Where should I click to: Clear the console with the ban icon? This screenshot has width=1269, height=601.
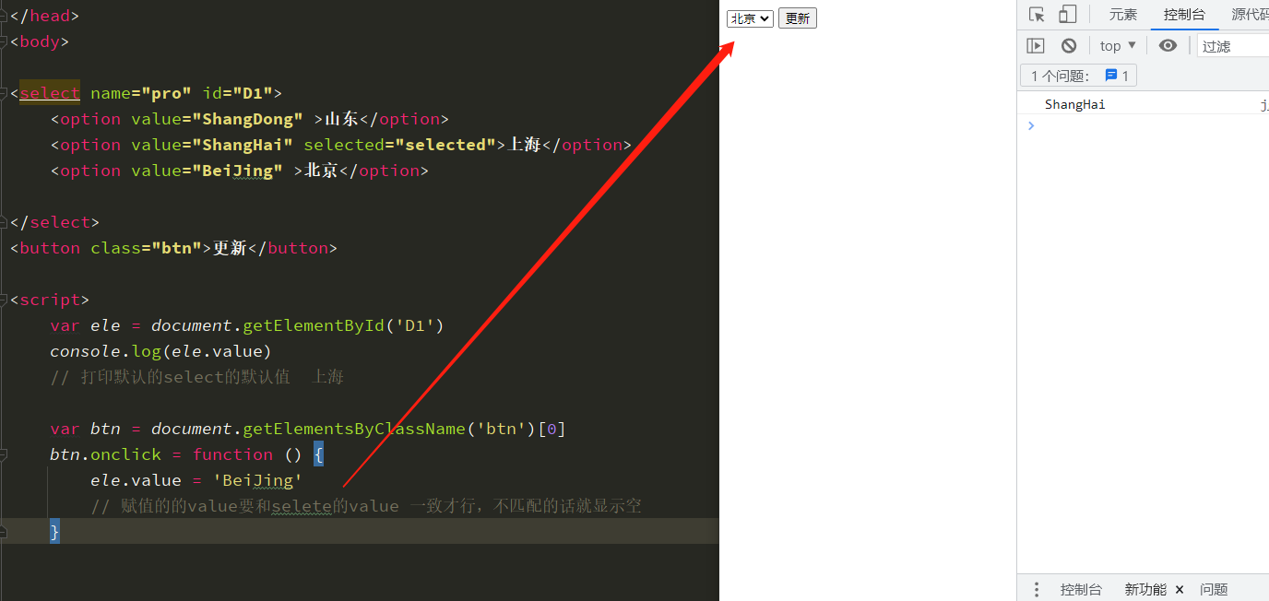click(x=1069, y=45)
